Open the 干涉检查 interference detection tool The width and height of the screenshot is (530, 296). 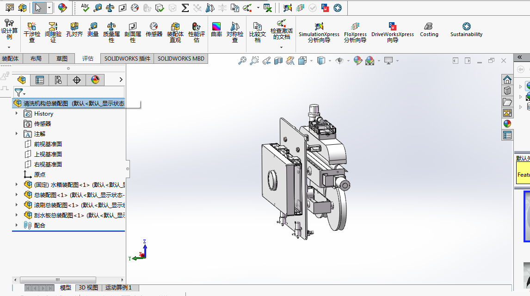[32, 31]
